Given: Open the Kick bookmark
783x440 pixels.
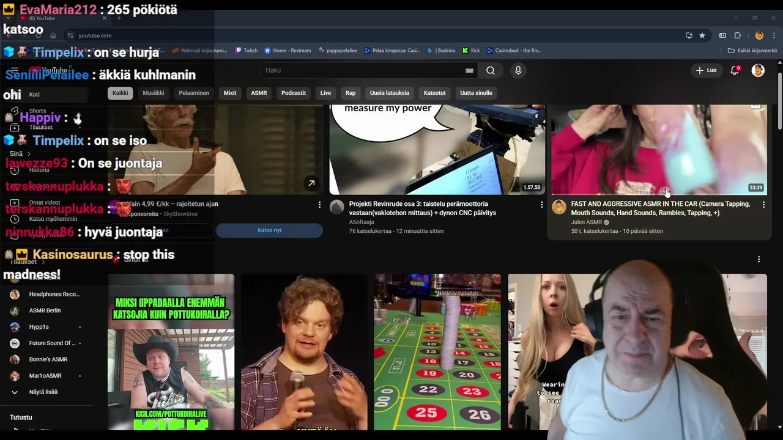Looking at the screenshot, I should coord(471,51).
